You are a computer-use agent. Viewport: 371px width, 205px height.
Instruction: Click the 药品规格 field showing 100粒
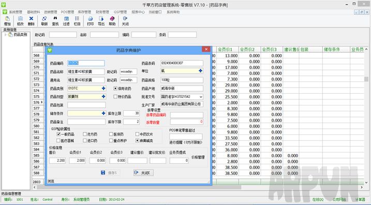(182, 80)
